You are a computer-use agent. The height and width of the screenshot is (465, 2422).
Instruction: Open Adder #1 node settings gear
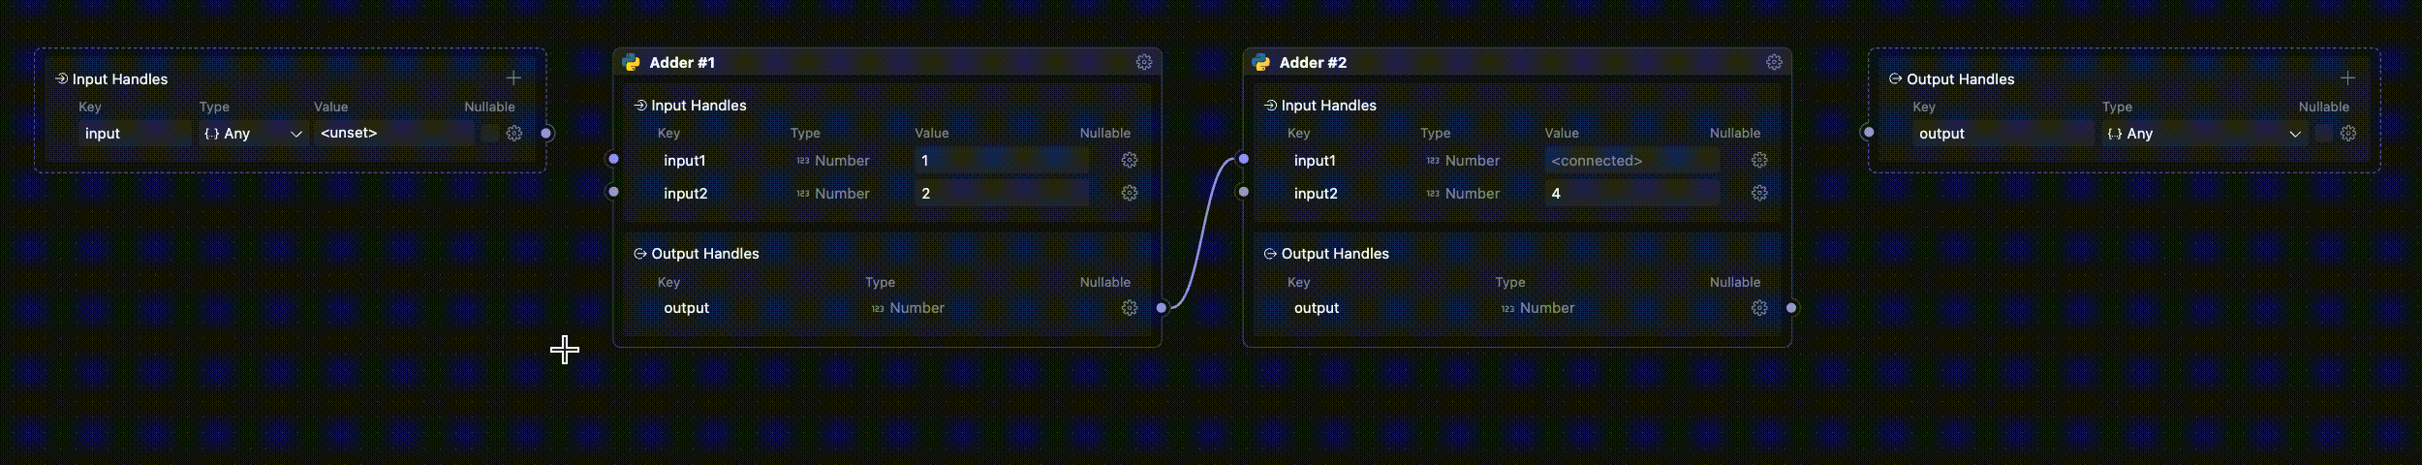(1144, 62)
